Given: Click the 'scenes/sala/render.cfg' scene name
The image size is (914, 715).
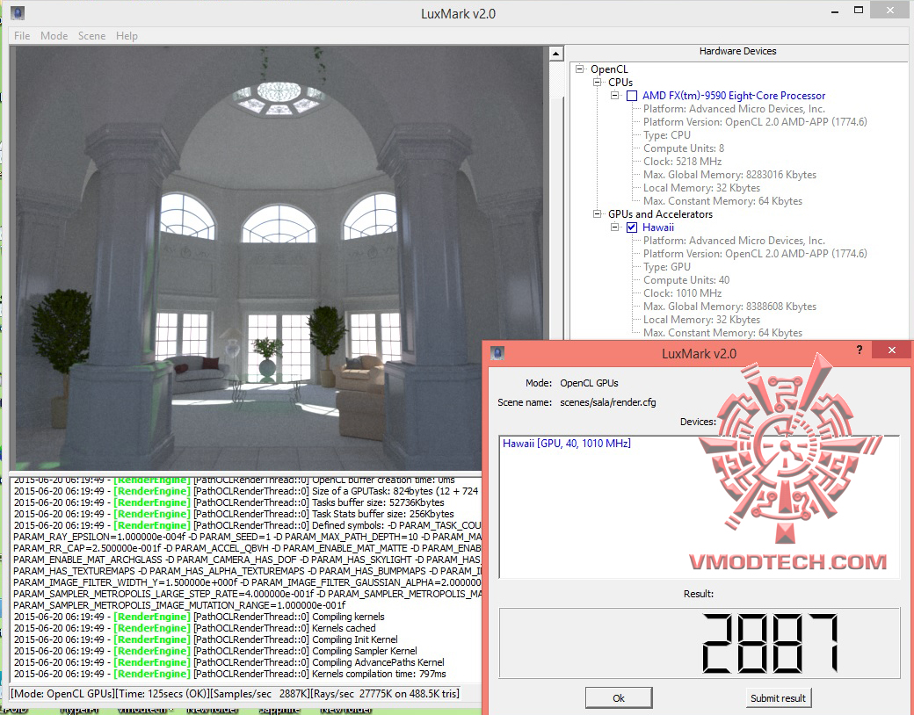Looking at the screenshot, I should pos(607,402).
